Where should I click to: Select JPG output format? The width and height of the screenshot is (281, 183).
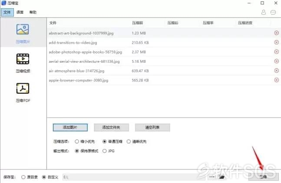point(109,151)
